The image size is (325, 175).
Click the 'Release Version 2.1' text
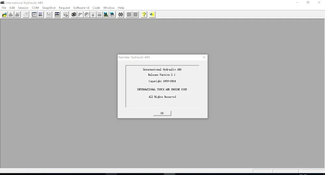162,75
